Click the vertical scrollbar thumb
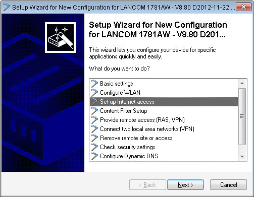 pos(242,116)
